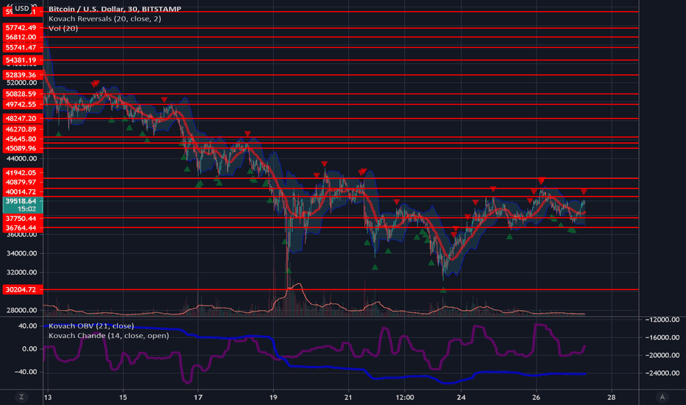This screenshot has height=405, width=686.
Task: Click date 24 on the time axis
Action: click(461, 398)
